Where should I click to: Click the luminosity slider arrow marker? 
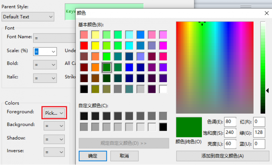pyautogui.click(x=268, y=90)
